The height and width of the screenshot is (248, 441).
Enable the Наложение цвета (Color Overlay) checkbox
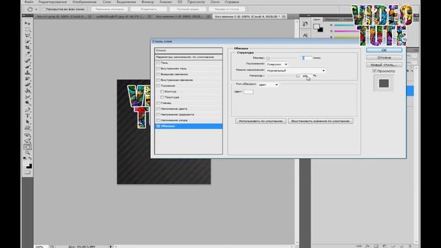point(158,109)
